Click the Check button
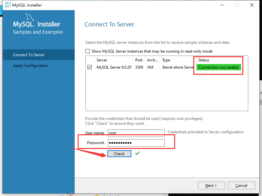 pyautogui.click(x=119, y=154)
